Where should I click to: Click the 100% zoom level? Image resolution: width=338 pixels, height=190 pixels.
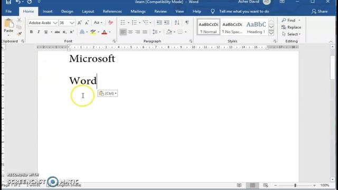(x=324, y=185)
